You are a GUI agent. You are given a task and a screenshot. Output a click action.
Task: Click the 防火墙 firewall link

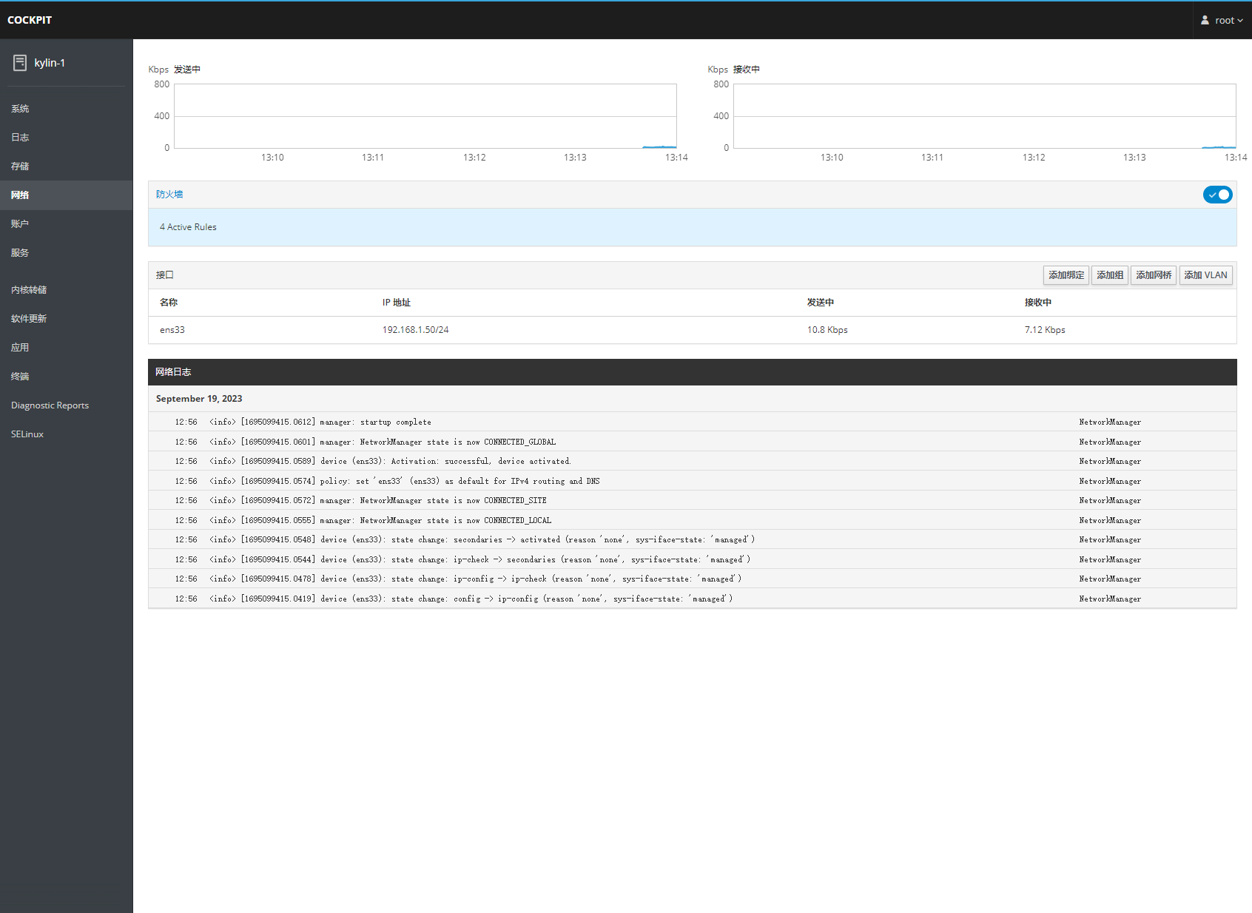[169, 195]
